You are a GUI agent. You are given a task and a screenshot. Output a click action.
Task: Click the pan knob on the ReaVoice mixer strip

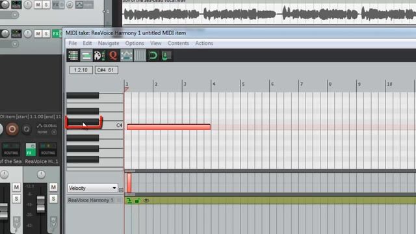[x=41, y=174]
